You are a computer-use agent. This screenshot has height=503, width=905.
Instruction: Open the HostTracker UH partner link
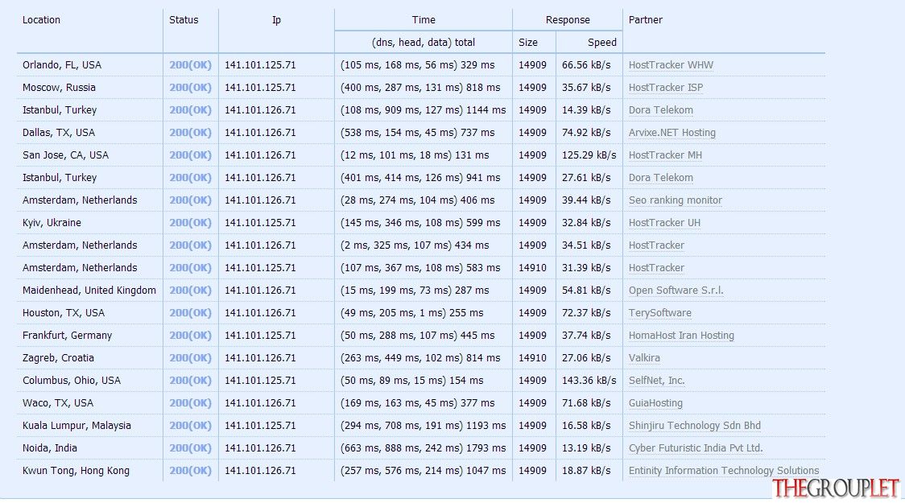664,223
